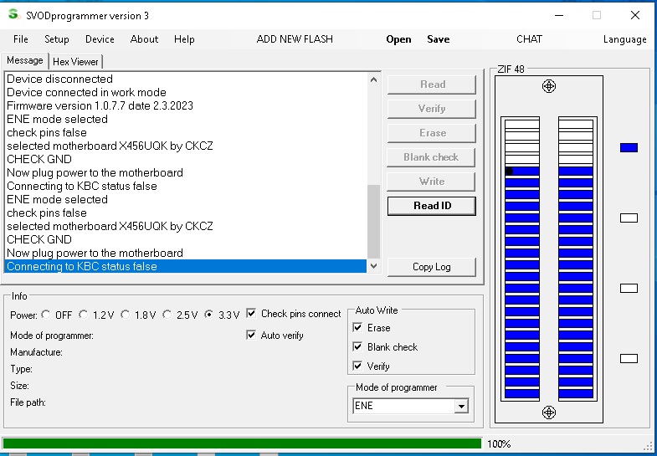
Task: Open the CHAT menu item
Action: [529, 39]
